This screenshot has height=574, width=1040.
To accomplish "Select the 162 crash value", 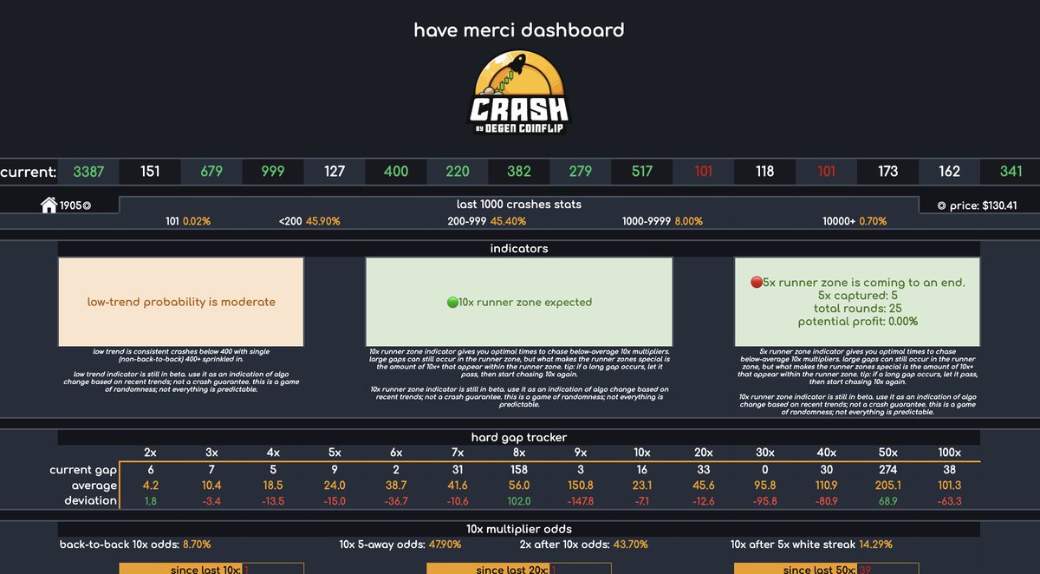I will (950, 172).
